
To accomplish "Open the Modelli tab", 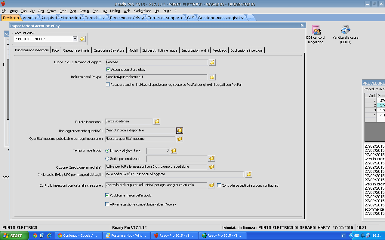I will (133, 50).
